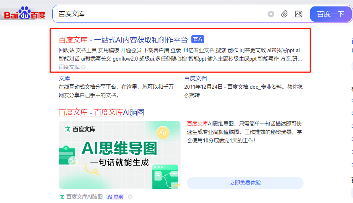Select the 百度文库AI脑图 source label text
Screen dimensions: 353x203
click(84, 197)
